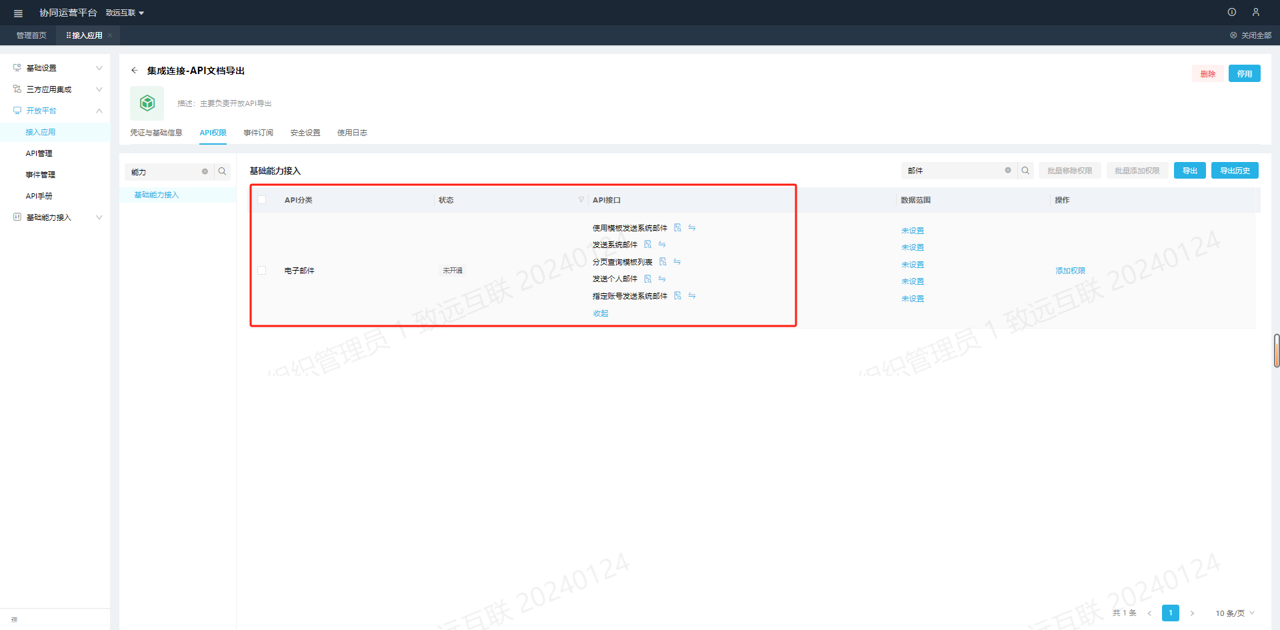Open the 凭证与基础信息 tab
This screenshot has width=1280, height=630.
156,133
